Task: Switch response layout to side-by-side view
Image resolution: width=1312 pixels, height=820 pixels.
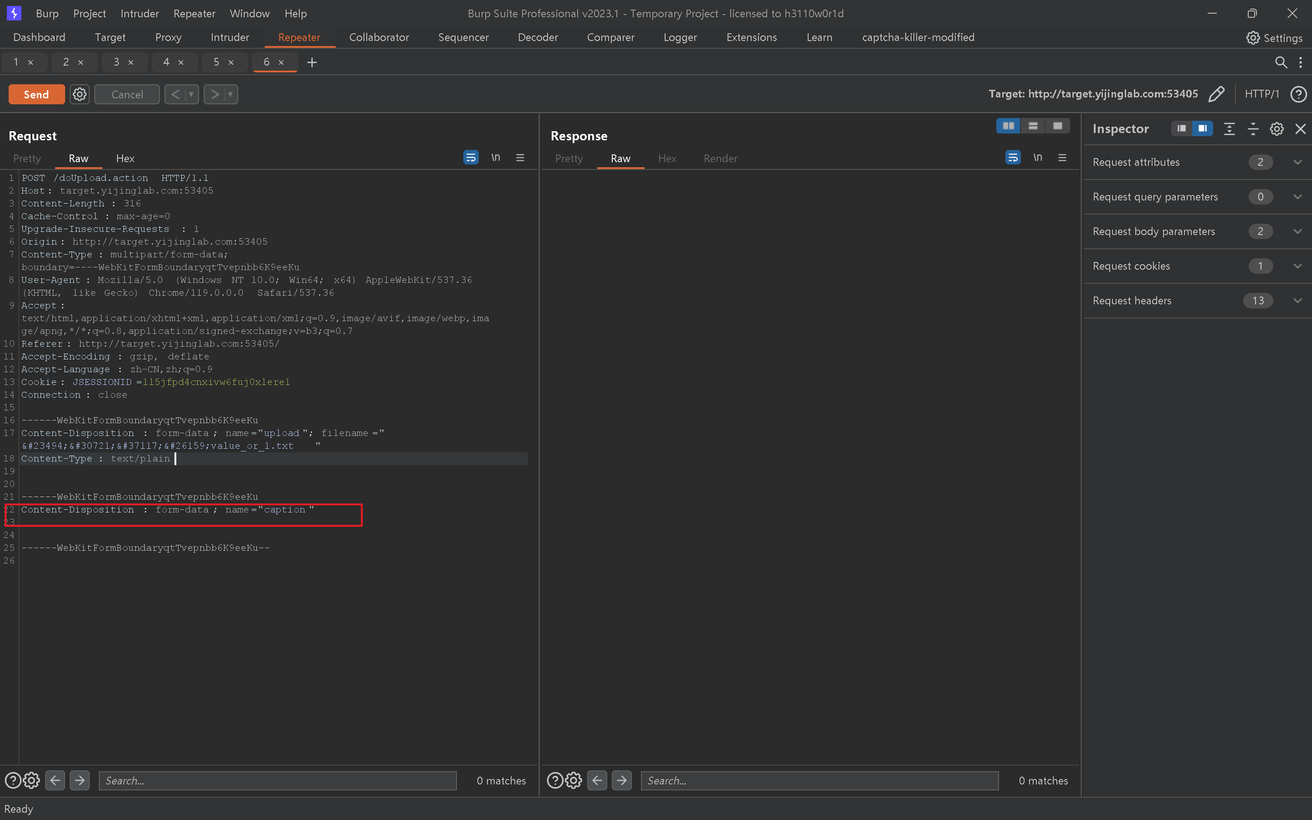Action: click(x=1009, y=126)
